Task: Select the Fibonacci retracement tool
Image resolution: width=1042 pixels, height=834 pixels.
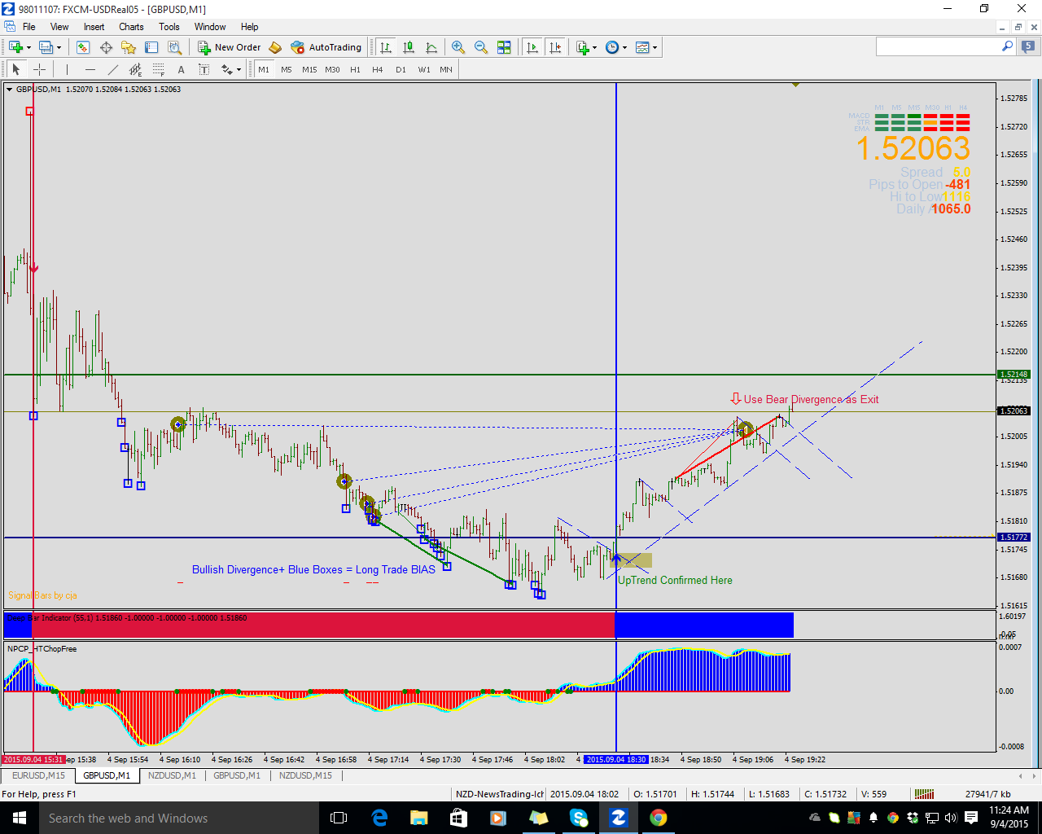Action: click(158, 69)
